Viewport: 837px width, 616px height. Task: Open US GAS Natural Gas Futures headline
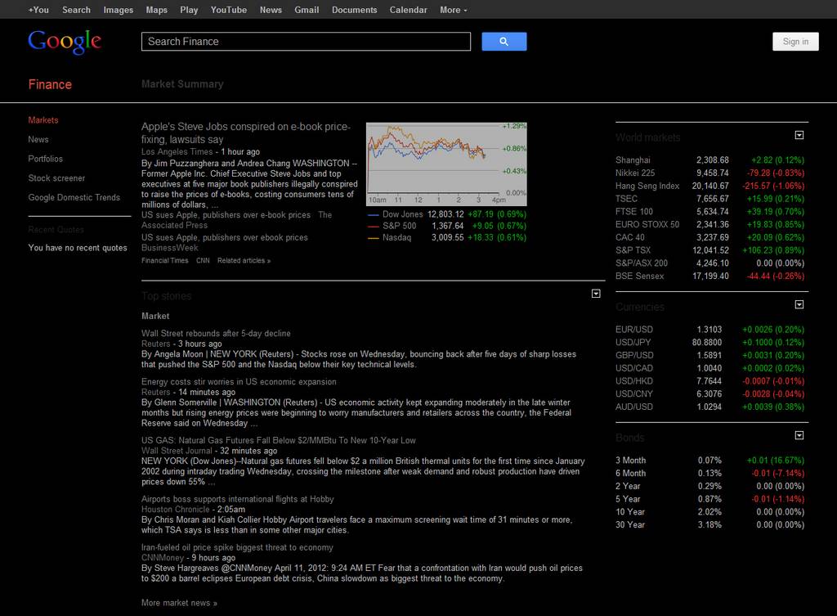pyautogui.click(x=279, y=441)
